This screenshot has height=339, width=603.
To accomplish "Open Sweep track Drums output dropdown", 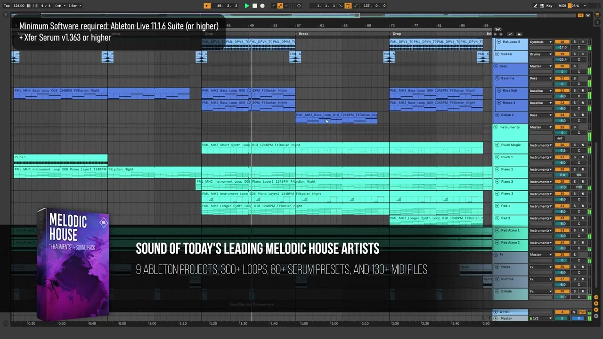I will (541, 54).
